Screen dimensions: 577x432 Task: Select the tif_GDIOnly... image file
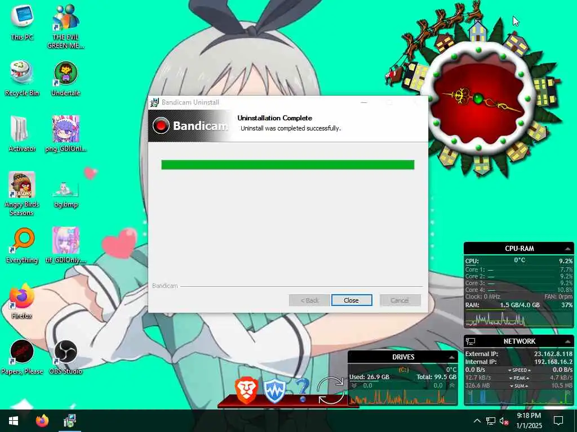pos(65,245)
